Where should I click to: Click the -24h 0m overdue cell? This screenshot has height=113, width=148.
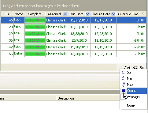point(131,40)
